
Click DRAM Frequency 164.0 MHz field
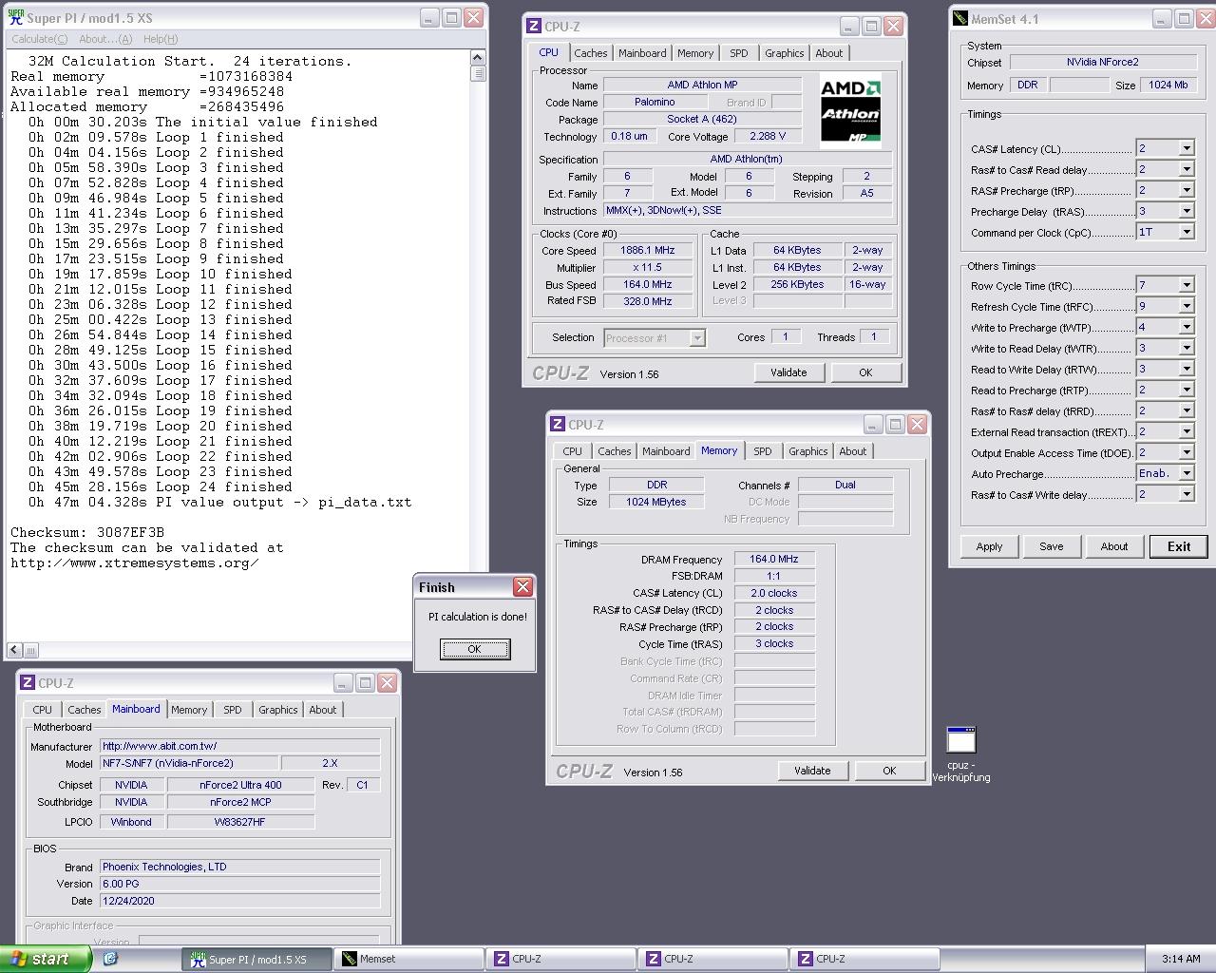click(774, 560)
